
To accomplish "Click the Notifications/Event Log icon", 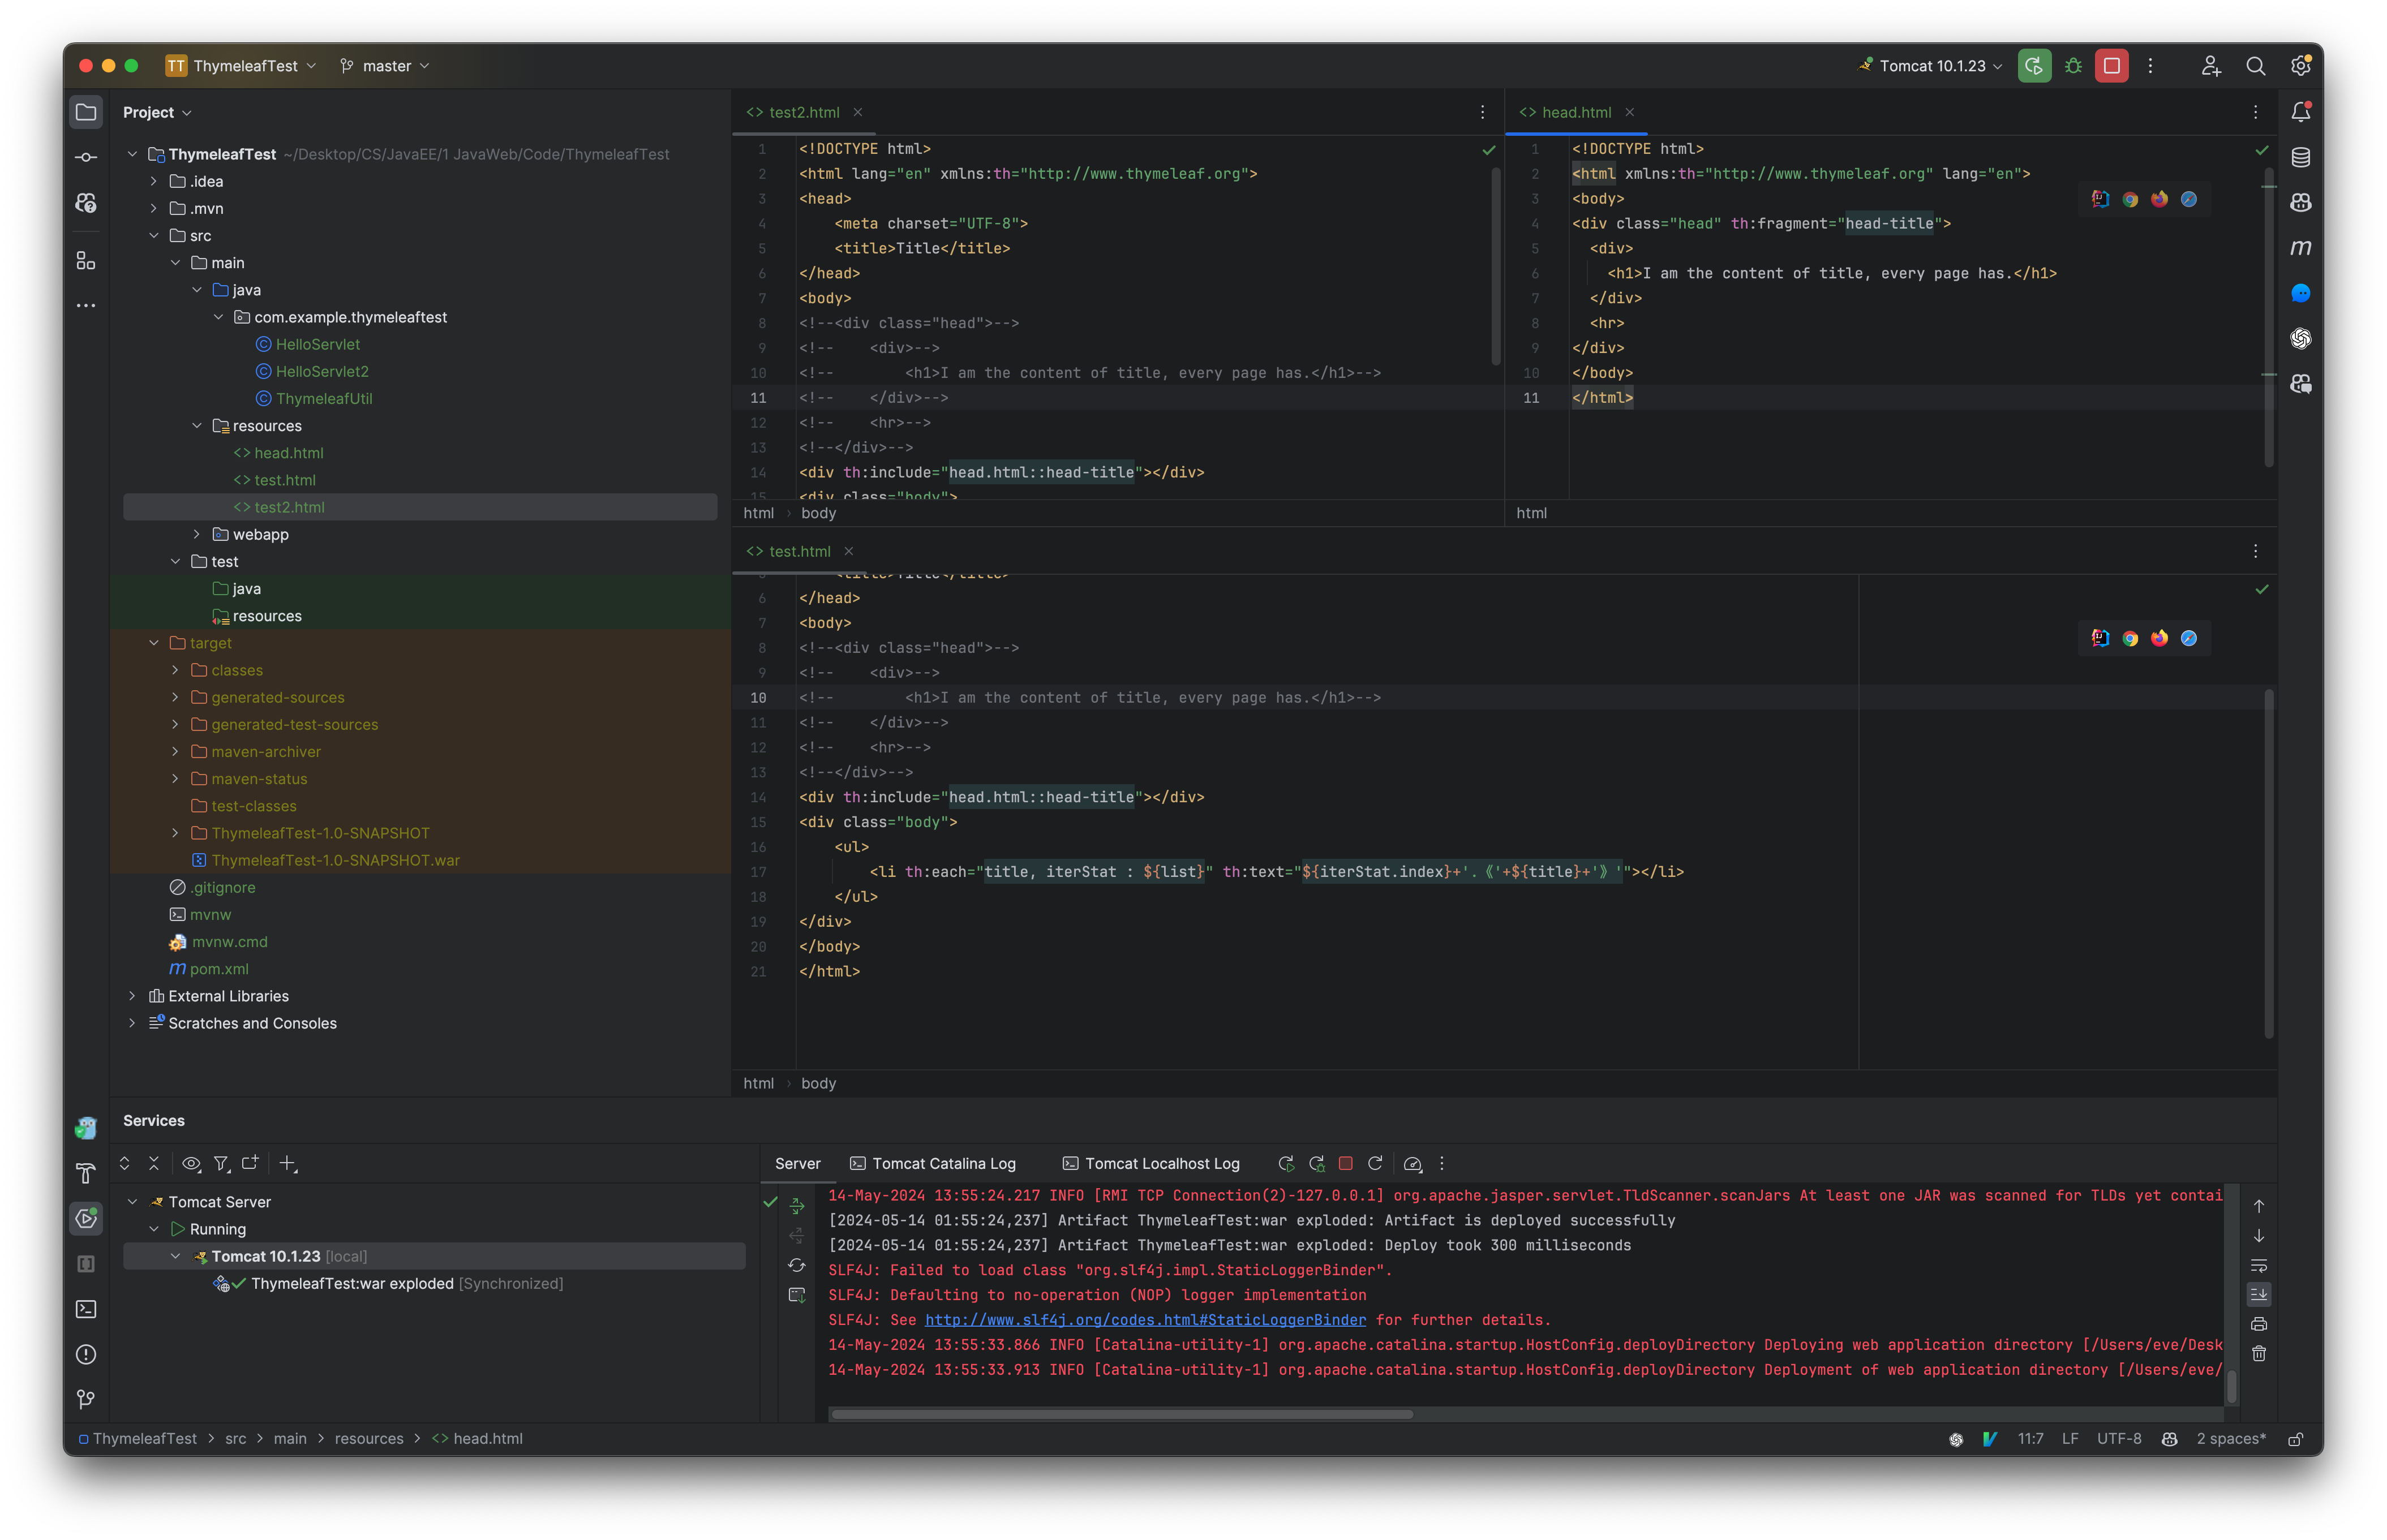I will [2302, 111].
